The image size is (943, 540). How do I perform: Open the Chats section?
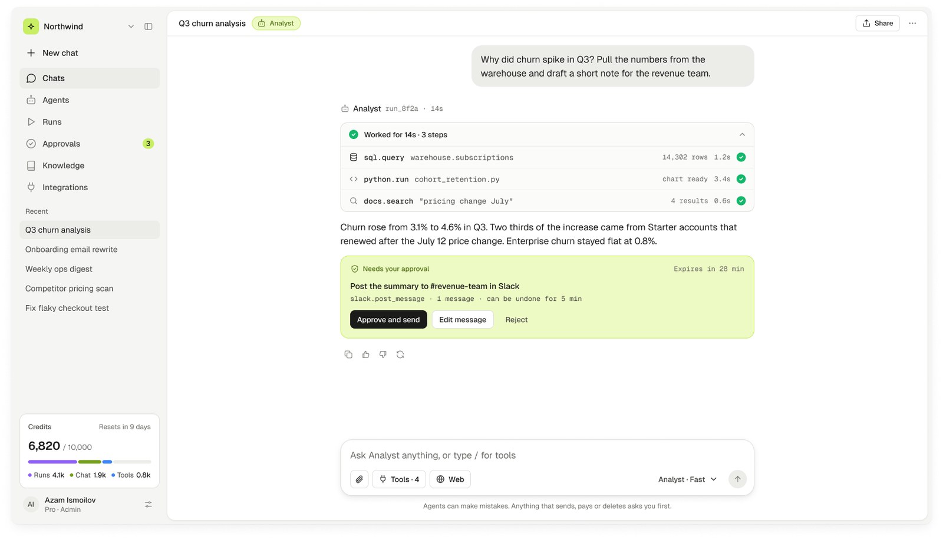click(90, 78)
